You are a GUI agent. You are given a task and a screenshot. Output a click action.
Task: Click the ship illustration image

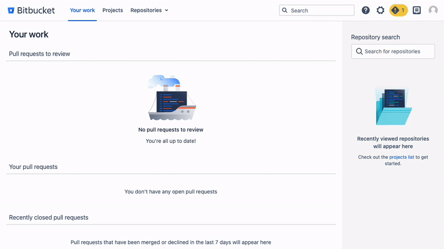coord(171,98)
